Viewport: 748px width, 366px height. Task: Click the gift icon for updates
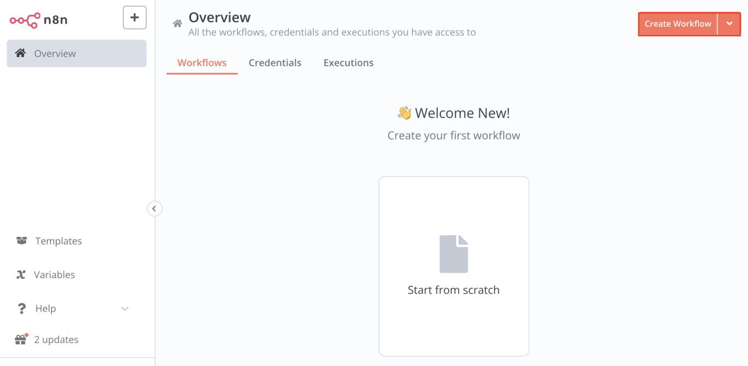click(21, 340)
